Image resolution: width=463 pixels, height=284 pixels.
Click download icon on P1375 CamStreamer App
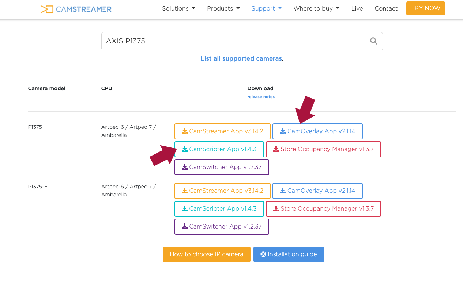(185, 131)
